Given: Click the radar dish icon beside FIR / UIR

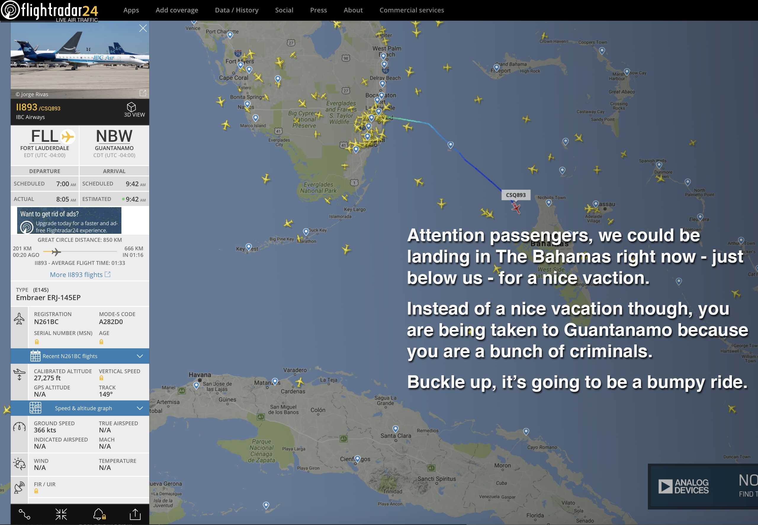Looking at the screenshot, I should pos(19,487).
